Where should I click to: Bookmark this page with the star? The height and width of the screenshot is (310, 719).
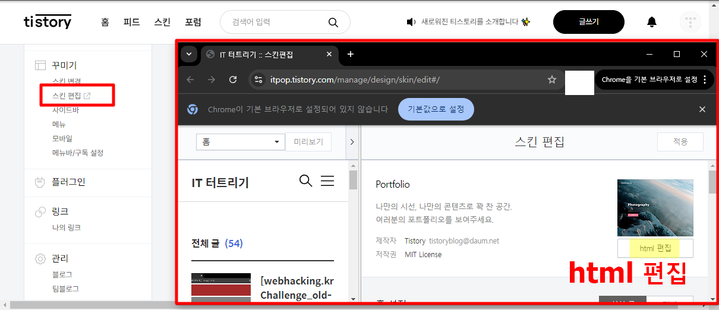click(x=551, y=80)
